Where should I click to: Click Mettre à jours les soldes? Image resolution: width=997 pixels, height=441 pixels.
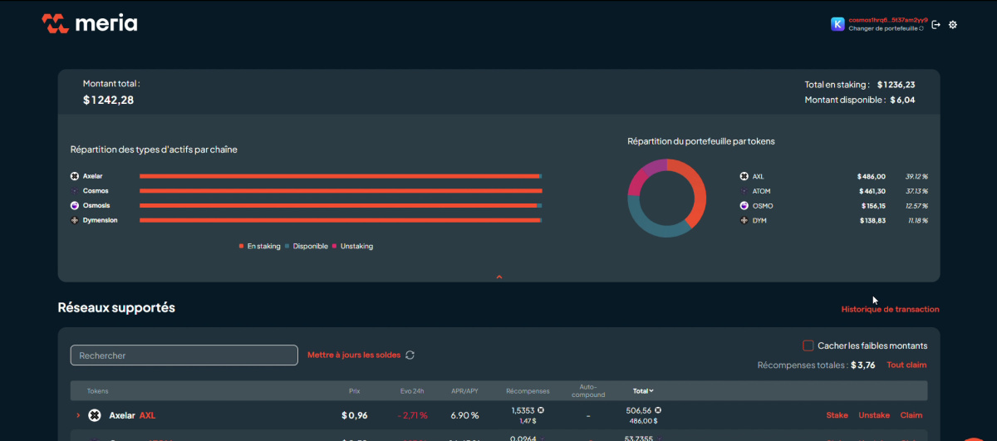(354, 355)
